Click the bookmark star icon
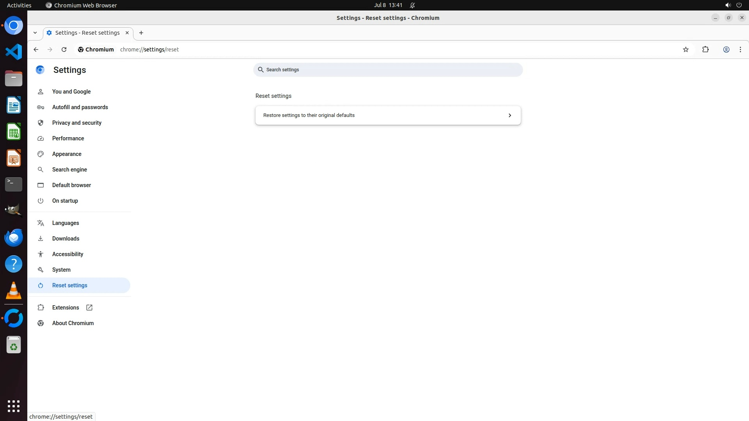Viewport: 749px width, 421px height. (686, 50)
